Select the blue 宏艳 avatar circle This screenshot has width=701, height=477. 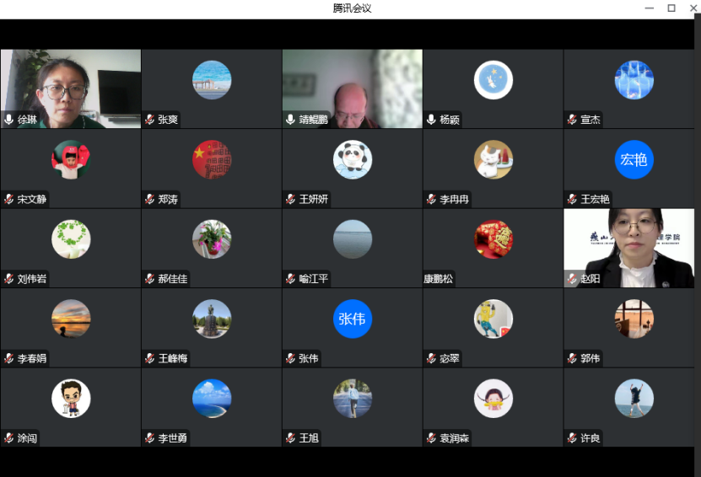click(634, 159)
